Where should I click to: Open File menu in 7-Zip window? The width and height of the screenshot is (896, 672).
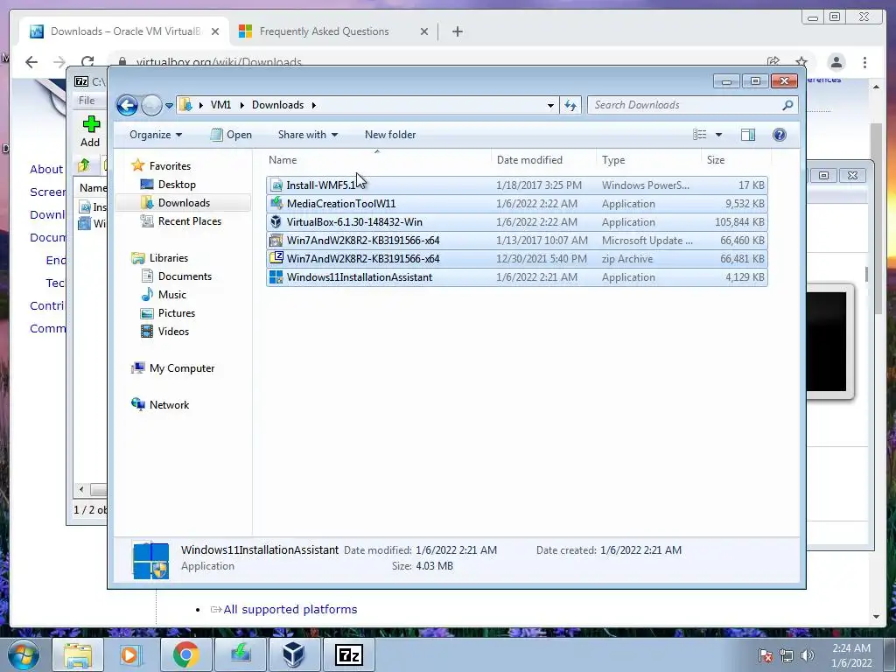click(x=87, y=101)
